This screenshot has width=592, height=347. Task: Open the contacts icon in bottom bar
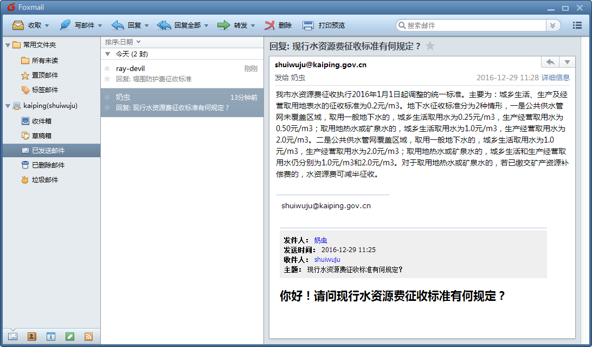pos(31,336)
